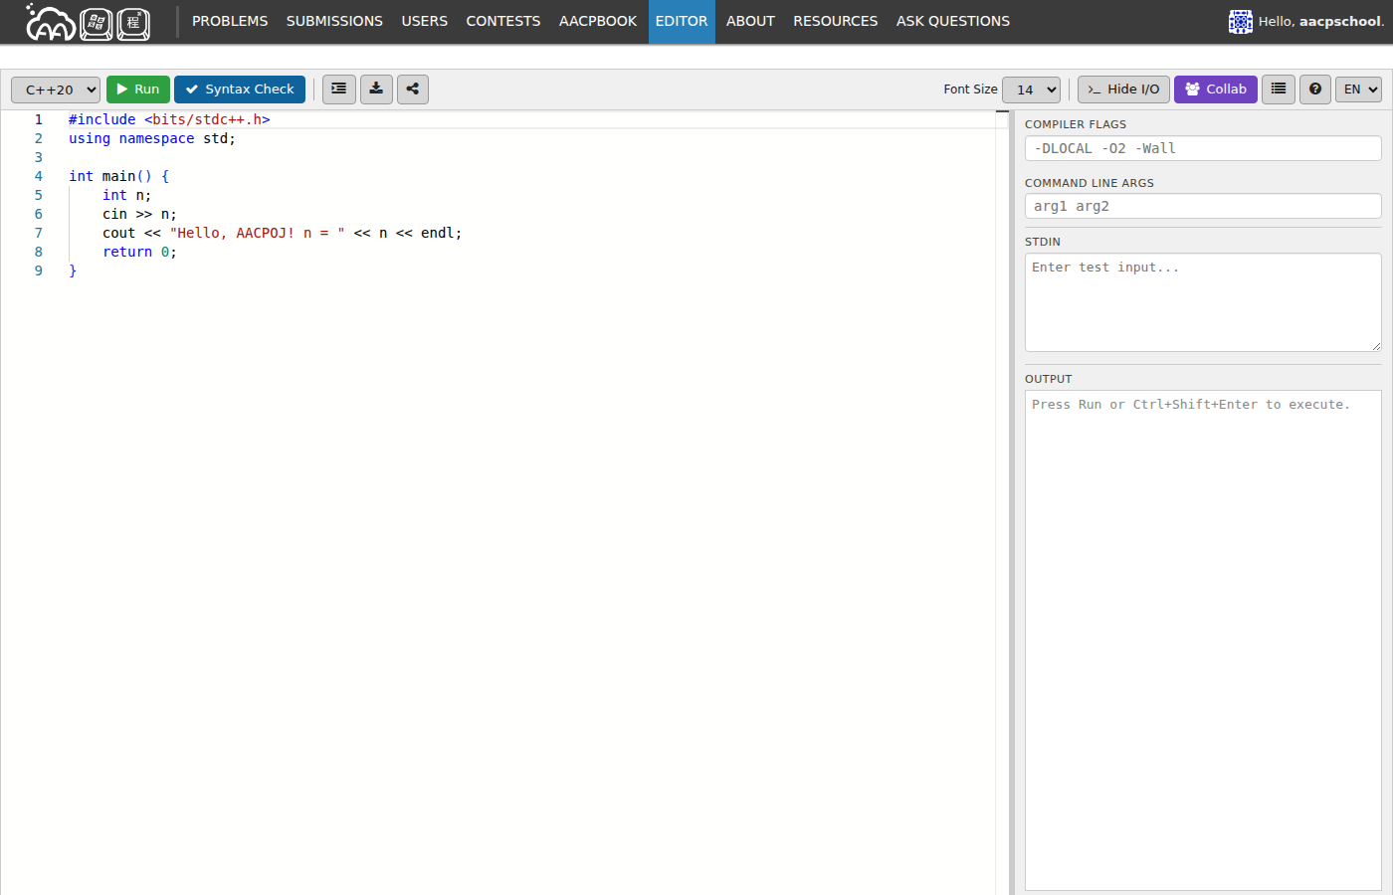Click the share code icon

413,89
